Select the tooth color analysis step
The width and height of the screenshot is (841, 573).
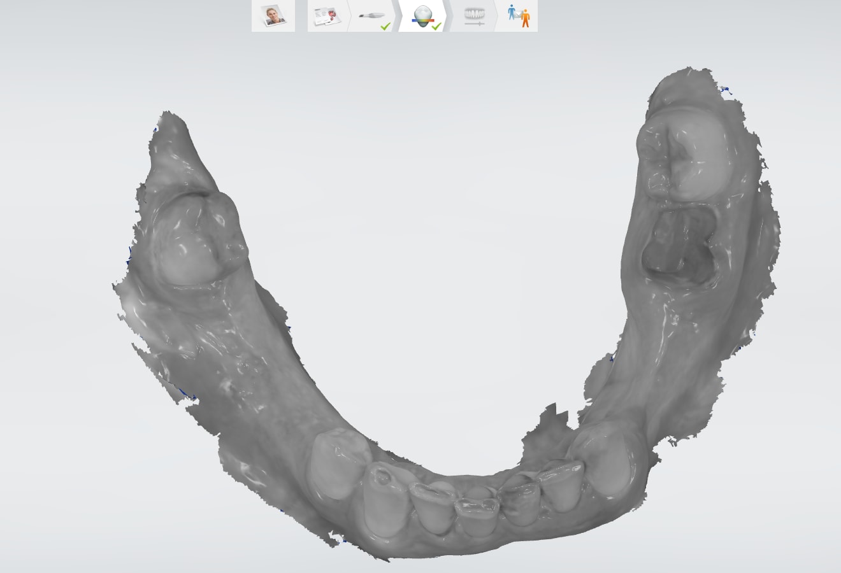(x=420, y=15)
